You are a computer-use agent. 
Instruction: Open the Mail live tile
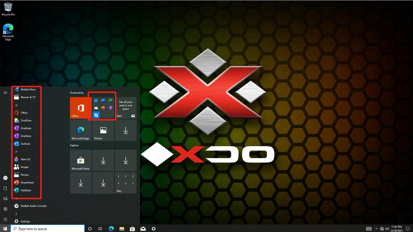(x=126, y=108)
